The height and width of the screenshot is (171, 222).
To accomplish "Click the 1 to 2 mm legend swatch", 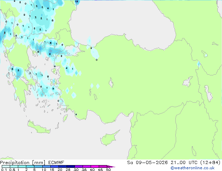I will (x=22, y=166).
